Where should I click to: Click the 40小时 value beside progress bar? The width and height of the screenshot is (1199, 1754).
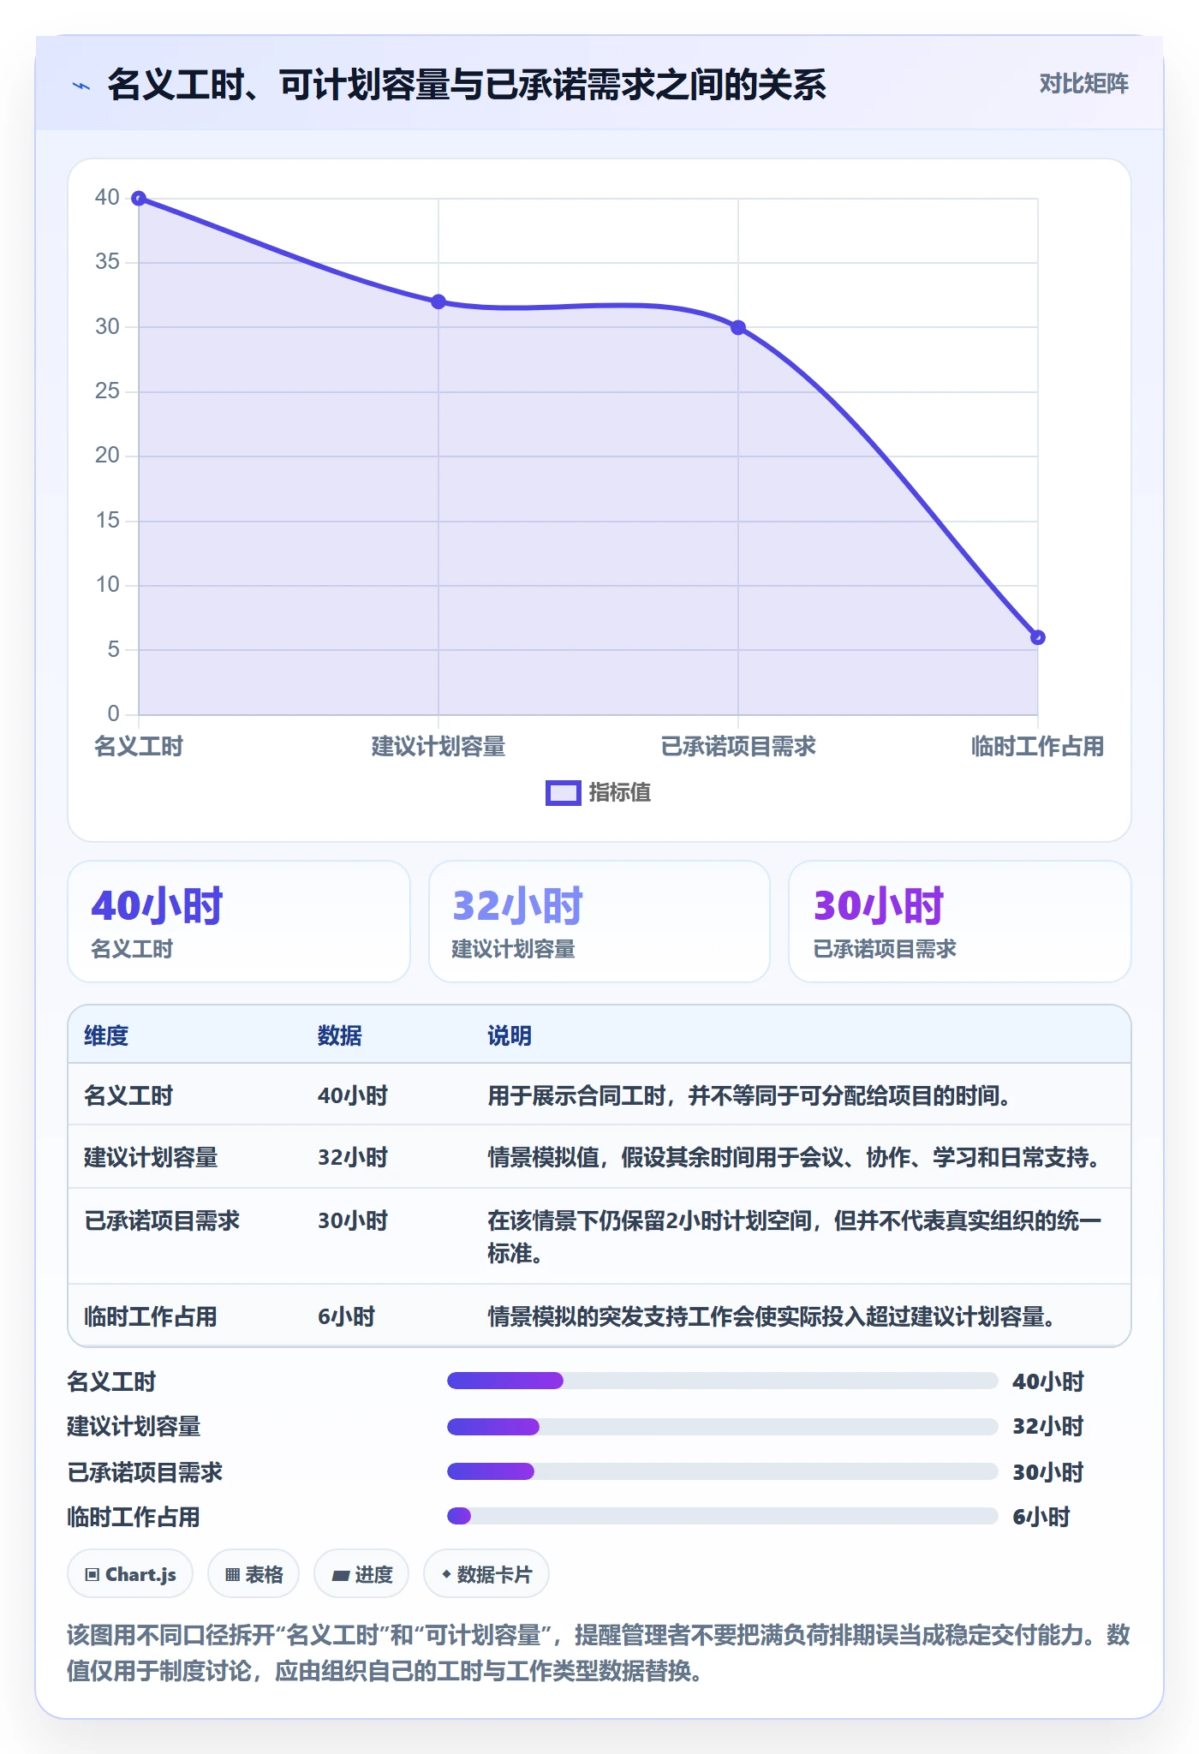tap(1048, 1381)
